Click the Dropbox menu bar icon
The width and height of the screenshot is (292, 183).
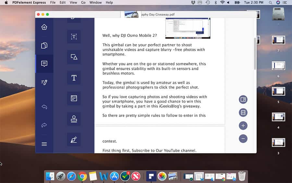(x=193, y=2)
